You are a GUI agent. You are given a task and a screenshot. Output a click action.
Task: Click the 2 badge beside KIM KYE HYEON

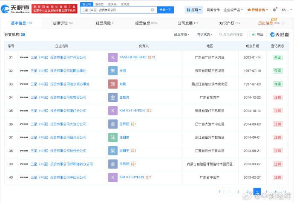coord(149,111)
